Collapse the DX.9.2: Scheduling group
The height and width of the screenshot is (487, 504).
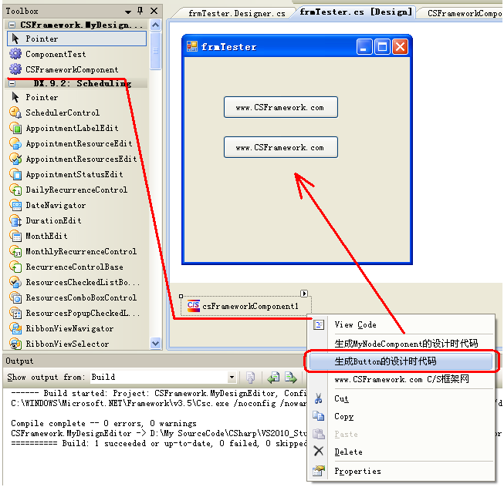13,83
